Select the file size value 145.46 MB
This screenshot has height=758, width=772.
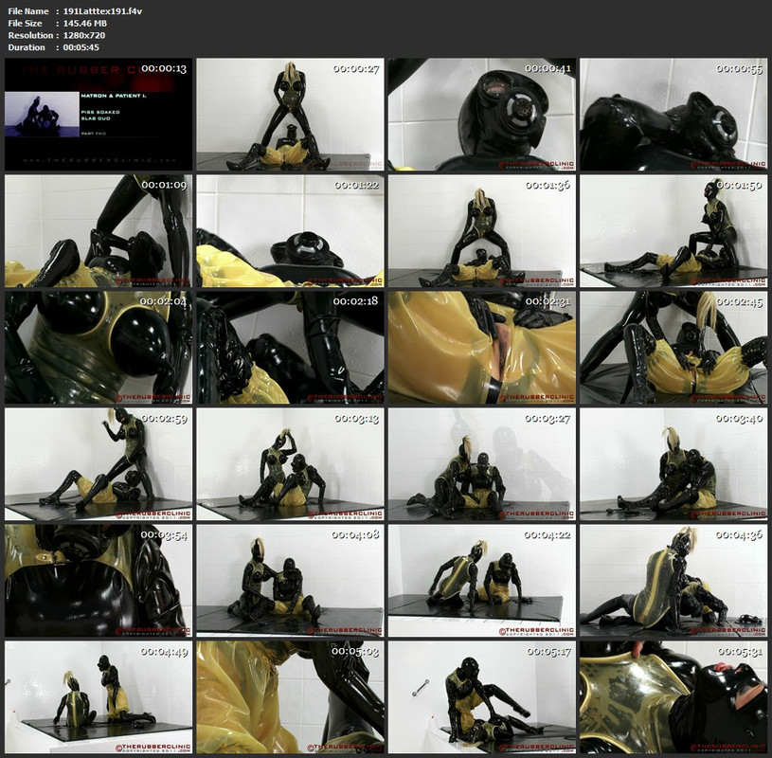[x=84, y=23]
